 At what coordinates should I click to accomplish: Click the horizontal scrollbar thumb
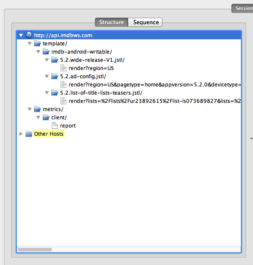click(35, 249)
